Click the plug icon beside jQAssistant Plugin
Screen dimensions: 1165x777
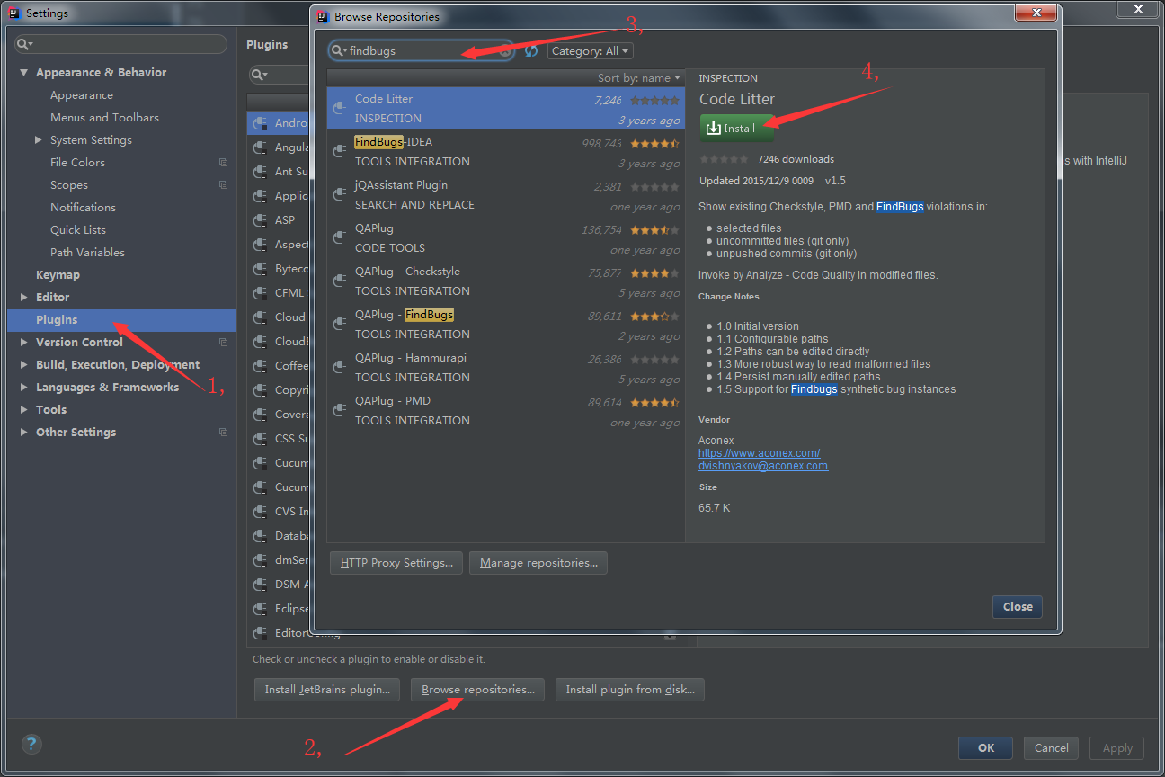[x=340, y=194]
